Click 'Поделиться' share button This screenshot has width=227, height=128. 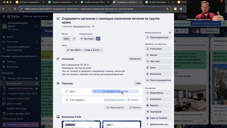click(x=210, y=31)
